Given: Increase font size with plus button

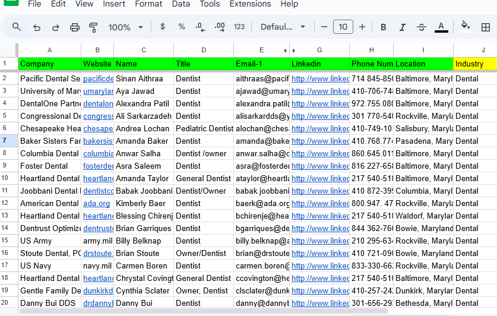Looking at the screenshot, I should tap(362, 27).
